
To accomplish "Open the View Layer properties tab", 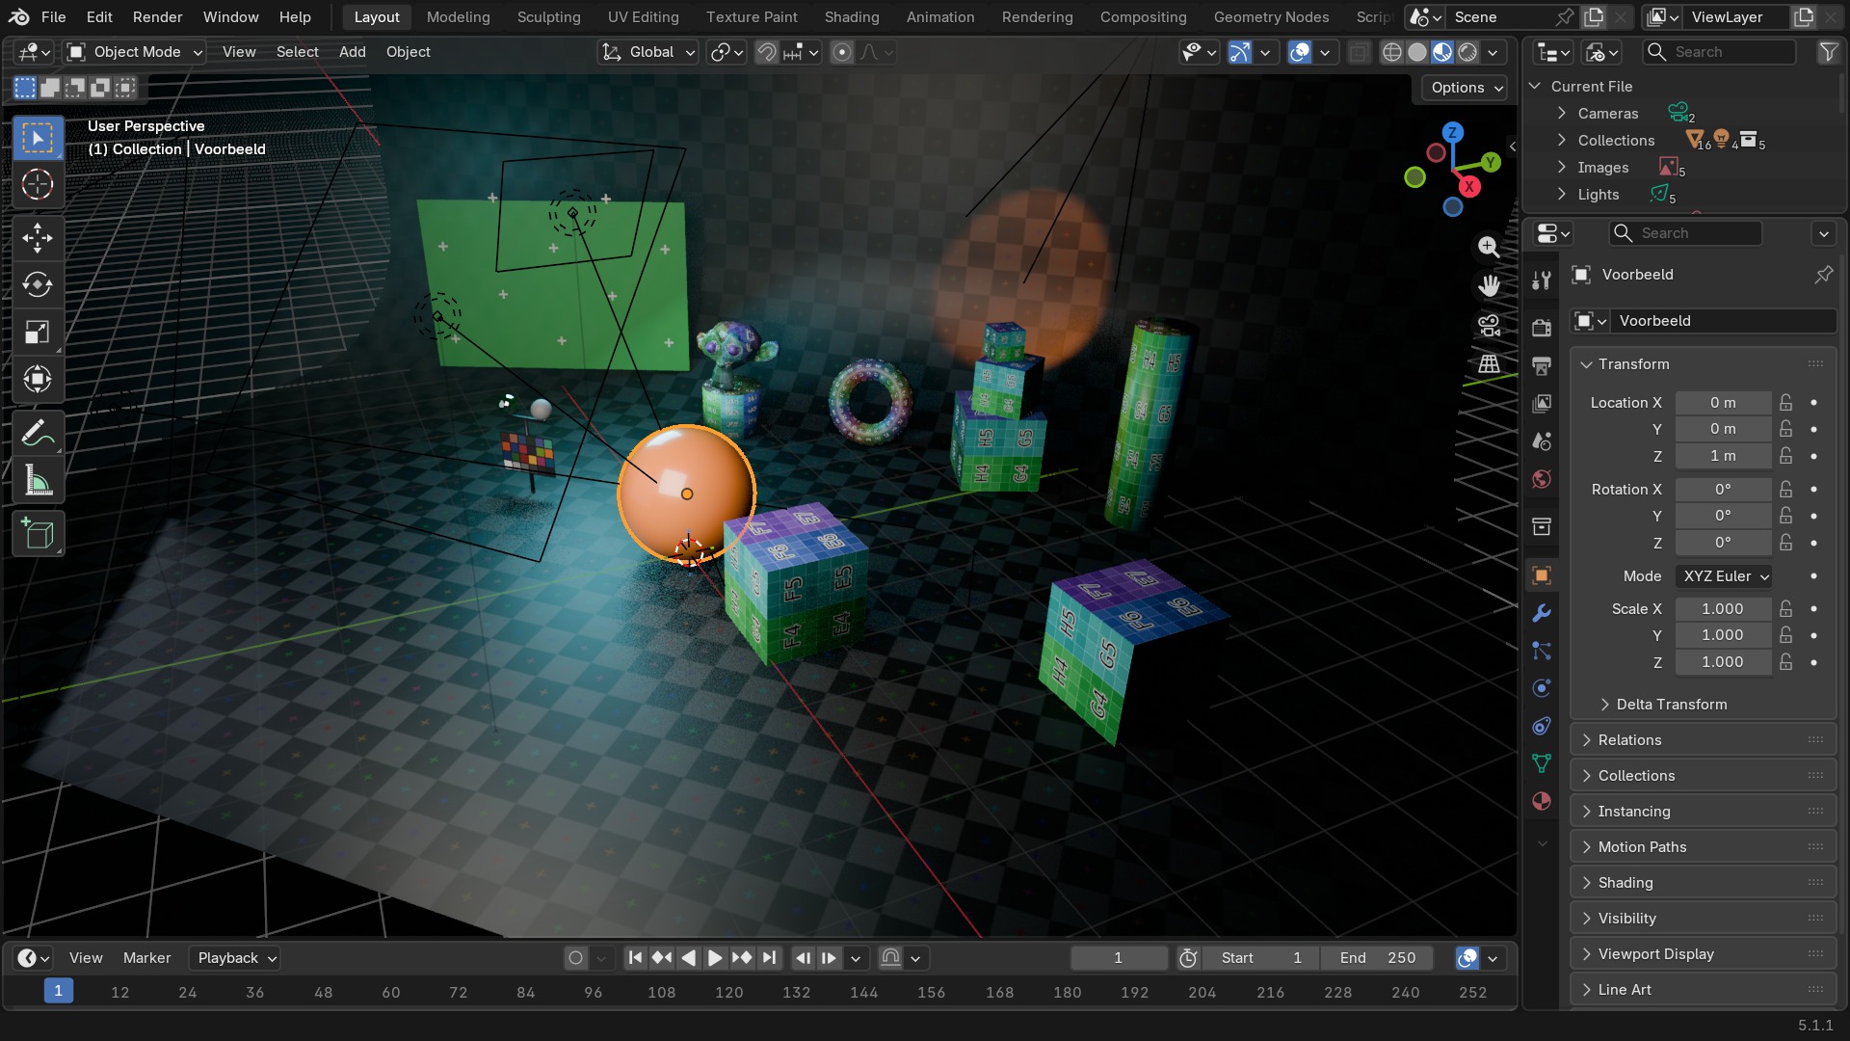I will (1542, 404).
